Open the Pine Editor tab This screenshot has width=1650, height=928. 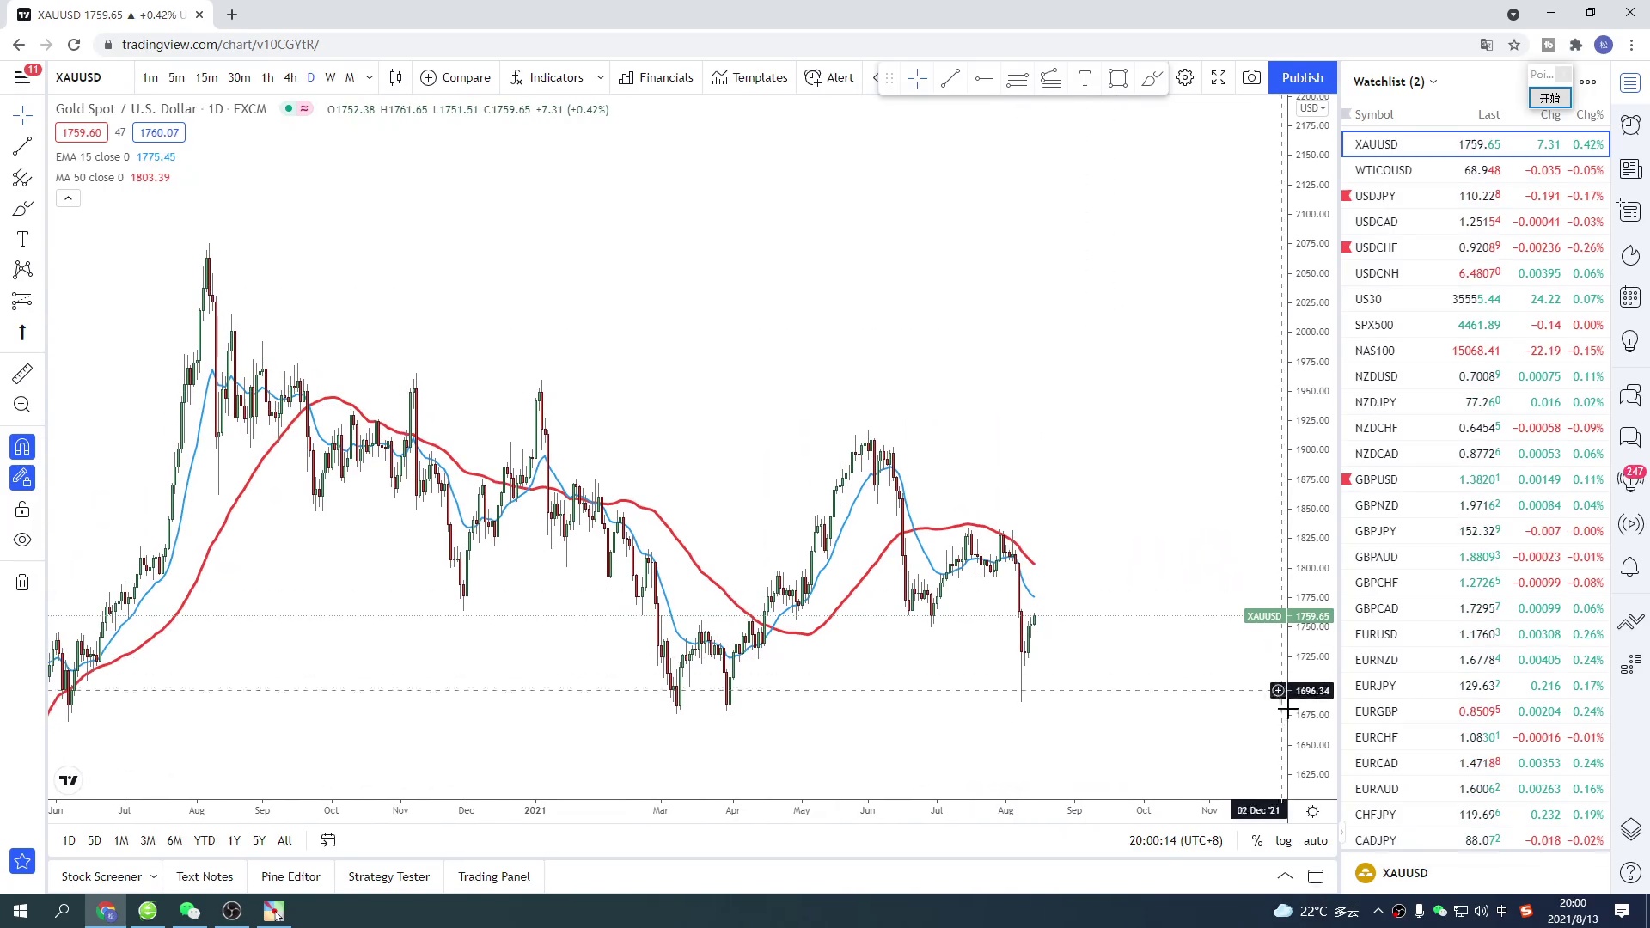click(290, 876)
